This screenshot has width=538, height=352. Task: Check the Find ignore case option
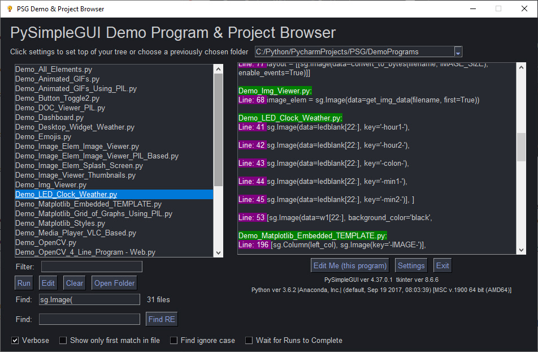pyautogui.click(x=174, y=341)
